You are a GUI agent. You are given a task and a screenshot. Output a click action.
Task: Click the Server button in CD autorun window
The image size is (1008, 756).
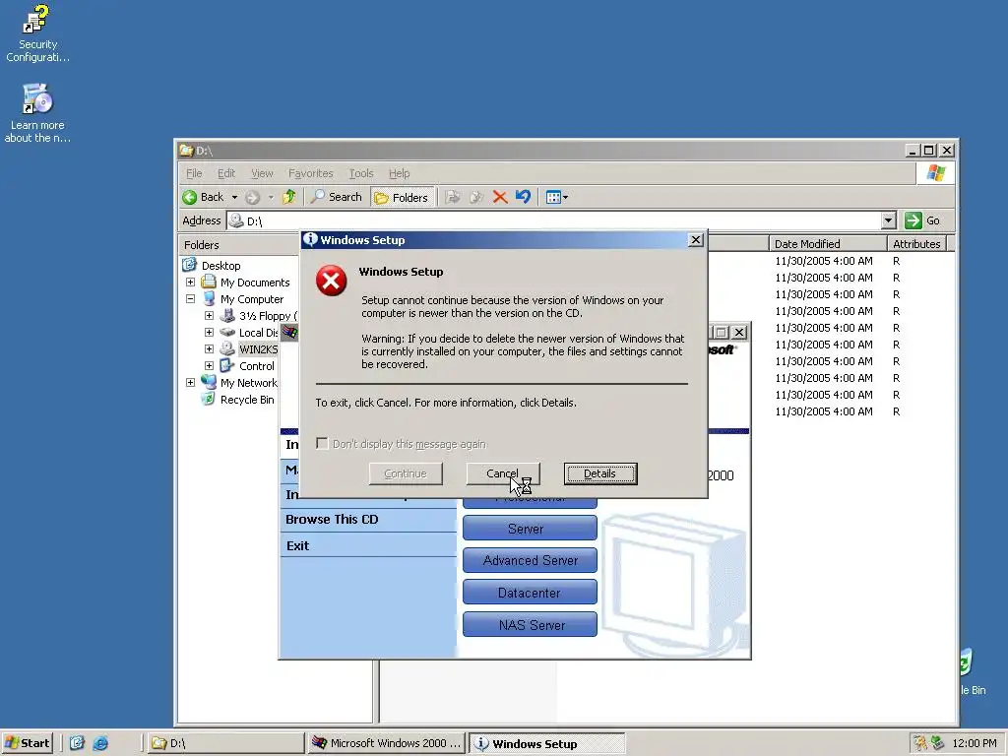pyautogui.click(x=530, y=529)
